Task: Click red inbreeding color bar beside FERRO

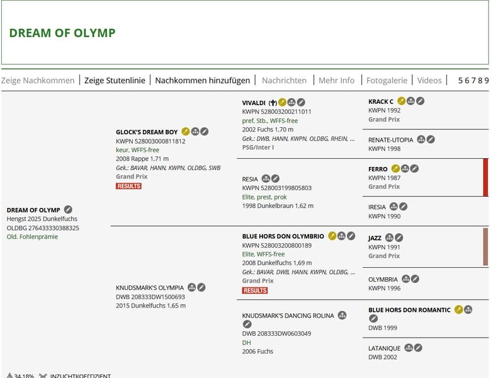Action: click(486, 178)
